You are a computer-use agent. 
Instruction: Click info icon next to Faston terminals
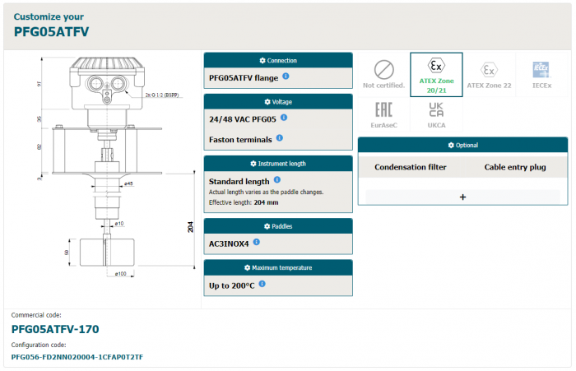coord(280,138)
